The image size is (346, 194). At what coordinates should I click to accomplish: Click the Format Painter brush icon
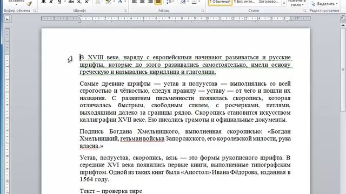[x=29, y=4]
